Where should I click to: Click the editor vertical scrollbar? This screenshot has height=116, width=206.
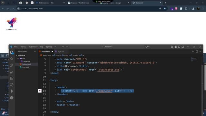pos(202,87)
